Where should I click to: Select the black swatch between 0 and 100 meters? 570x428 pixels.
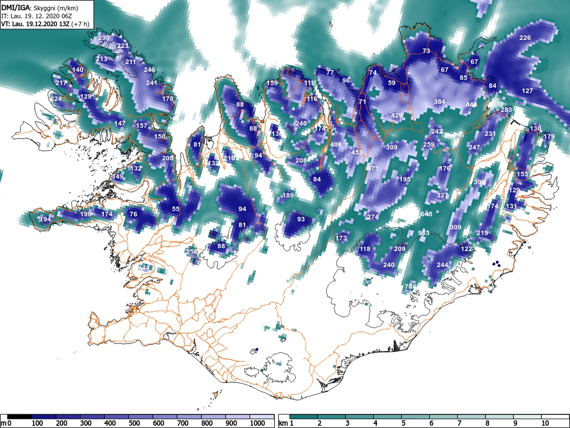click(x=19, y=417)
